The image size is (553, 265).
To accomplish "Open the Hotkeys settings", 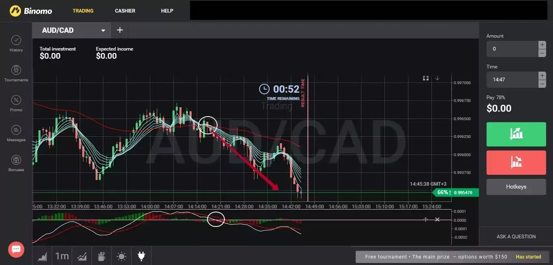I will (x=516, y=187).
